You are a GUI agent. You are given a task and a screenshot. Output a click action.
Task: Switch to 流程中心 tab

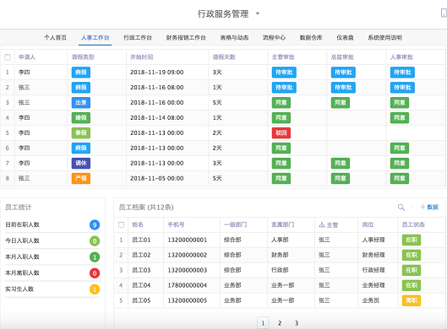coord(274,38)
